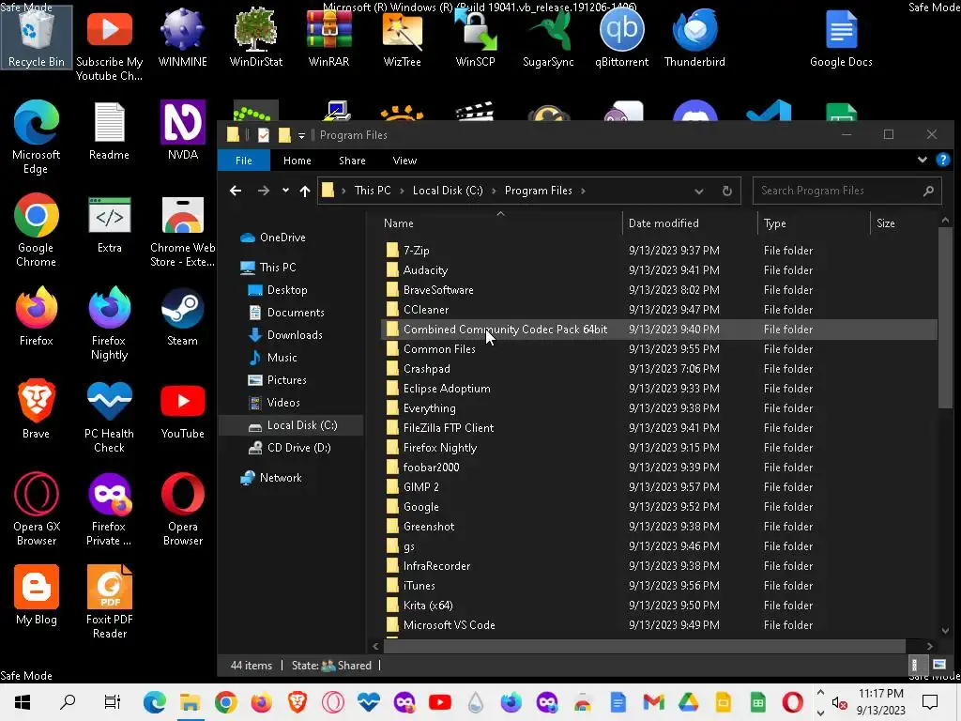Screen dimensions: 961x721
Task: Launch WinSCP from the desktop
Action: (x=475, y=37)
